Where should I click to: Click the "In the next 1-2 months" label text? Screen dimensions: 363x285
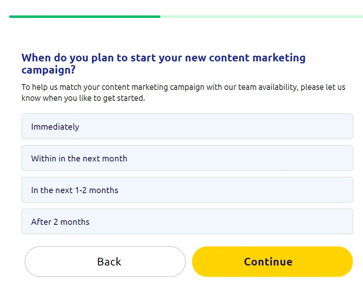tap(75, 190)
